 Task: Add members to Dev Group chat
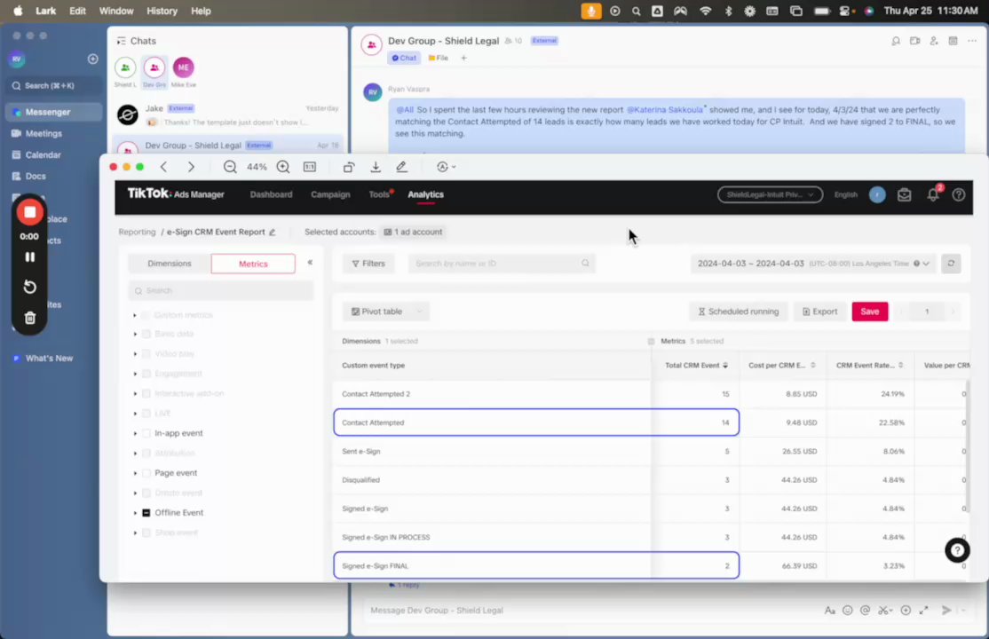pos(934,41)
